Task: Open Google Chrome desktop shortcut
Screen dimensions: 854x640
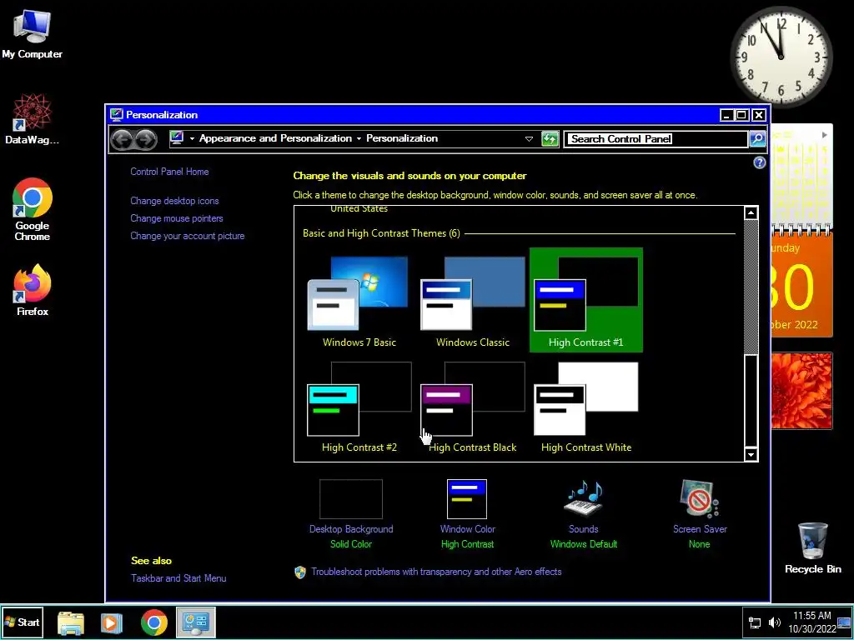Action: click(33, 209)
